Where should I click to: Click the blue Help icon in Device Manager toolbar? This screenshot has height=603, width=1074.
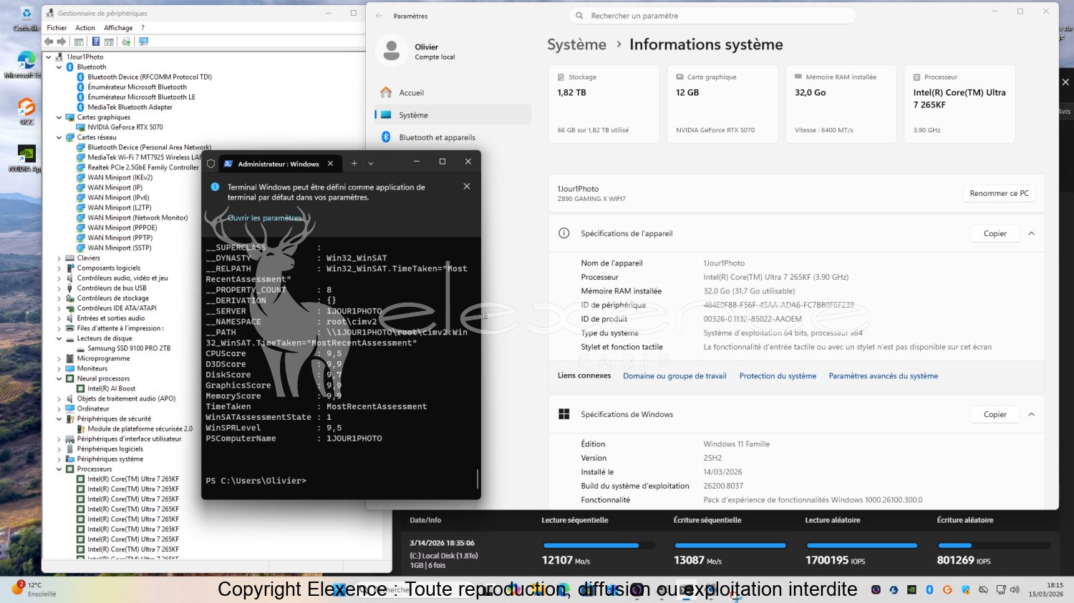pos(95,41)
